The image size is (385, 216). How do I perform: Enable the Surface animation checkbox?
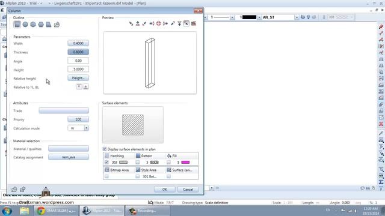(168, 176)
